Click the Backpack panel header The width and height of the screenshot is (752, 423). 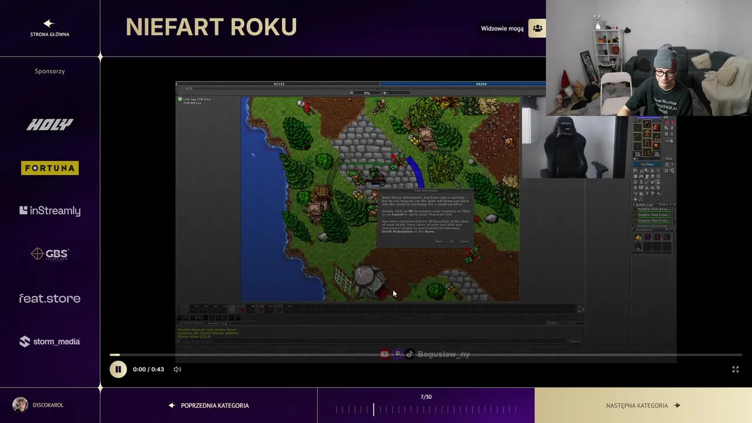654,230
